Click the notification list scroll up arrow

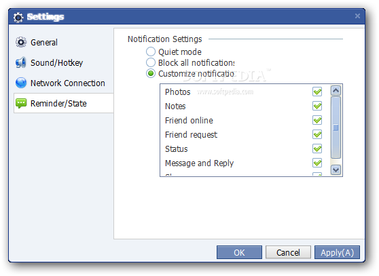(336, 90)
